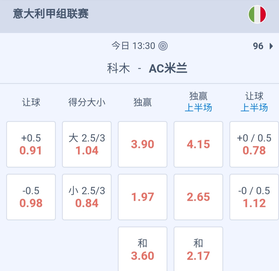Tap the 上半场 label under 让球
The image size is (279, 271).
coord(254,108)
